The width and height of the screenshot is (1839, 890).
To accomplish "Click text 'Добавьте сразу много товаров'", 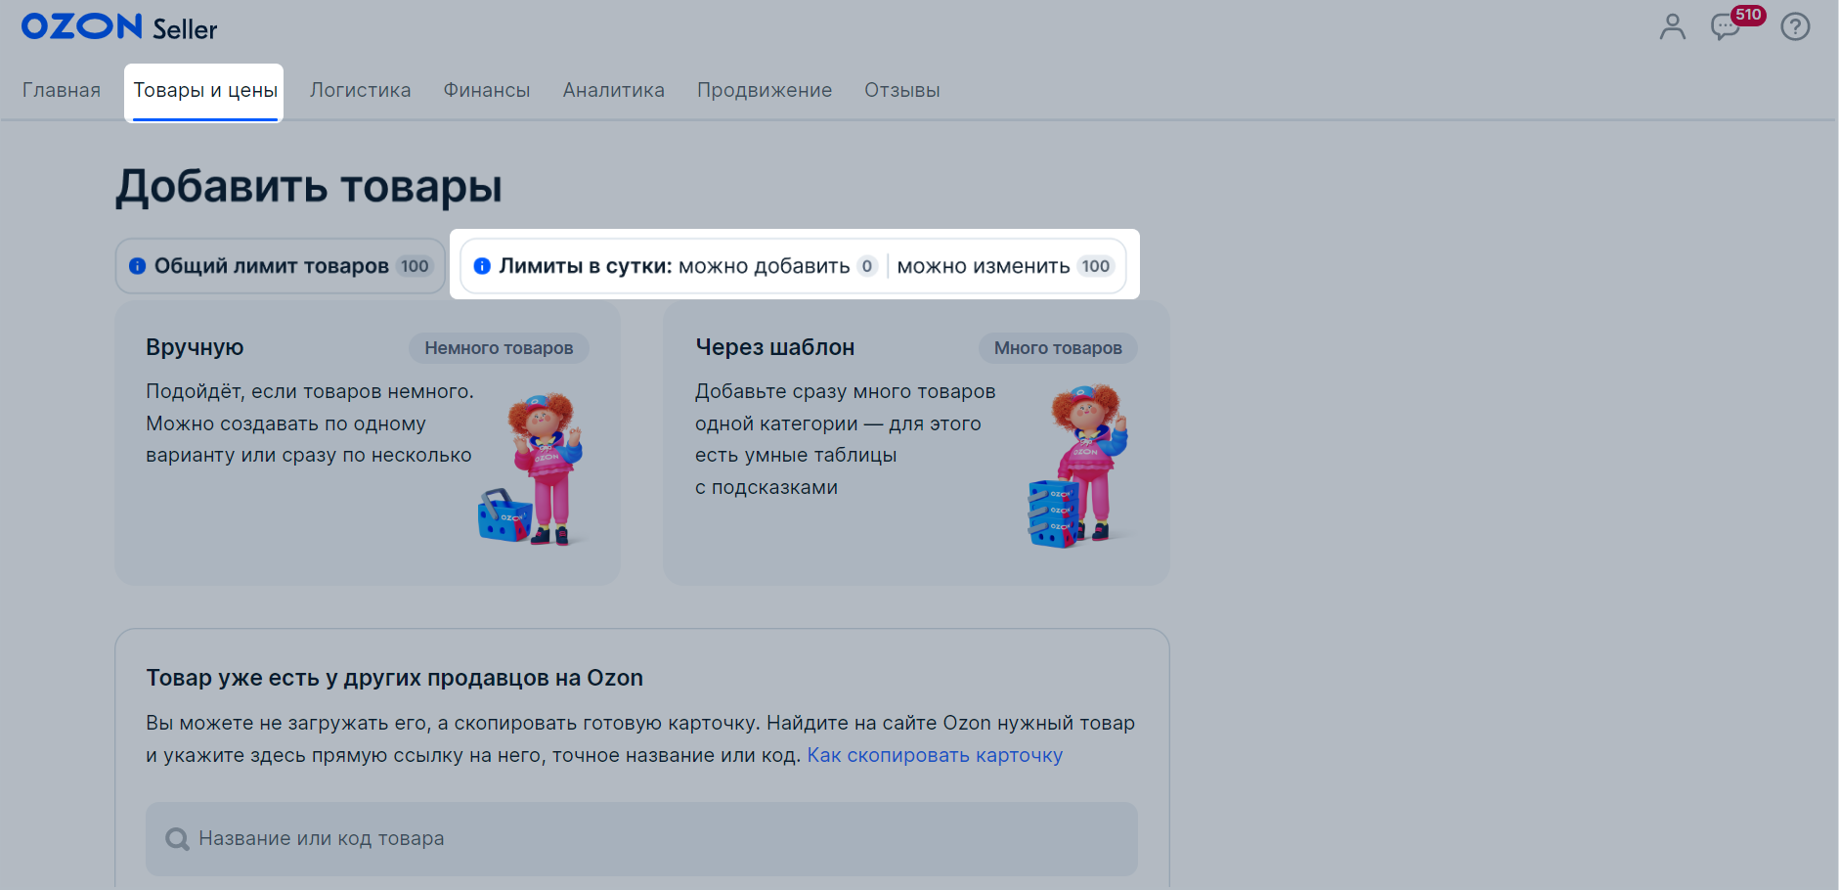I will point(846,391).
